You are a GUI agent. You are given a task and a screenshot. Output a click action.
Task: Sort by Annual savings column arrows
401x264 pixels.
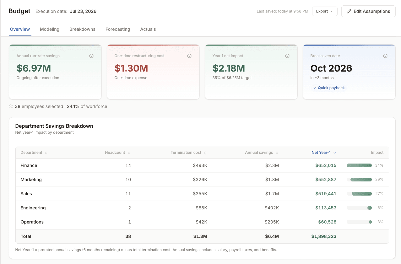(x=277, y=153)
